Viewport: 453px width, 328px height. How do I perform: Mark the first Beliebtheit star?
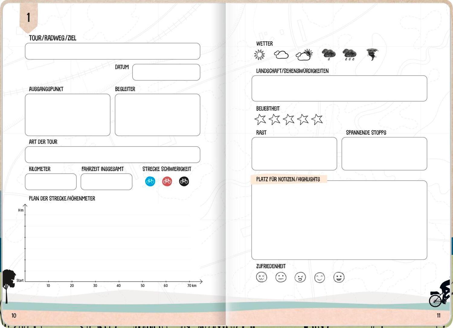pos(260,119)
